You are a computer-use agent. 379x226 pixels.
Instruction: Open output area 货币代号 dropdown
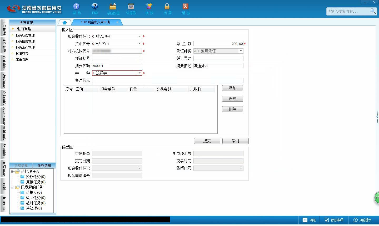[241, 168]
